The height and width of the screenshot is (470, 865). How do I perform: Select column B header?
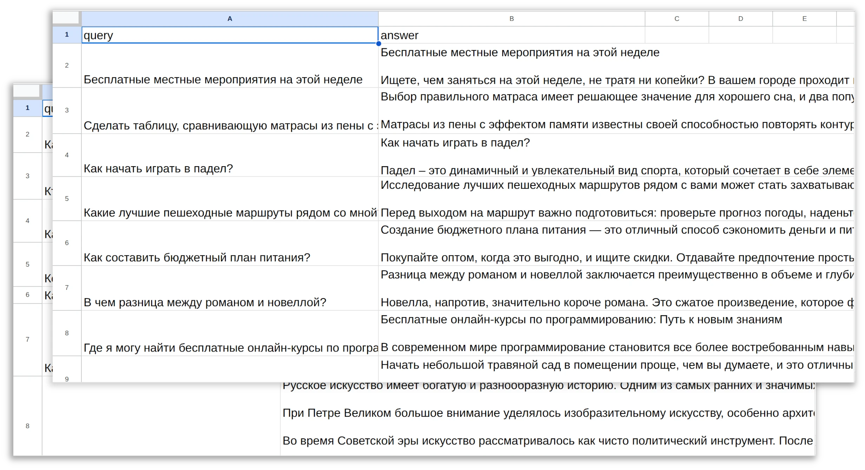coord(511,19)
